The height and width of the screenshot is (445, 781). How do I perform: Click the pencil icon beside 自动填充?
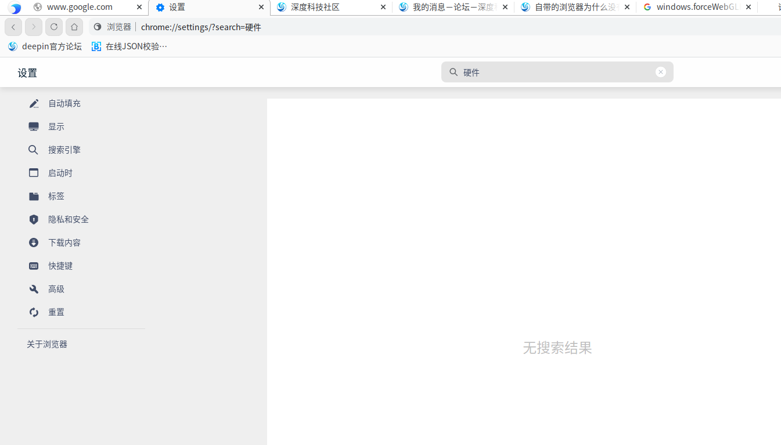pos(34,103)
